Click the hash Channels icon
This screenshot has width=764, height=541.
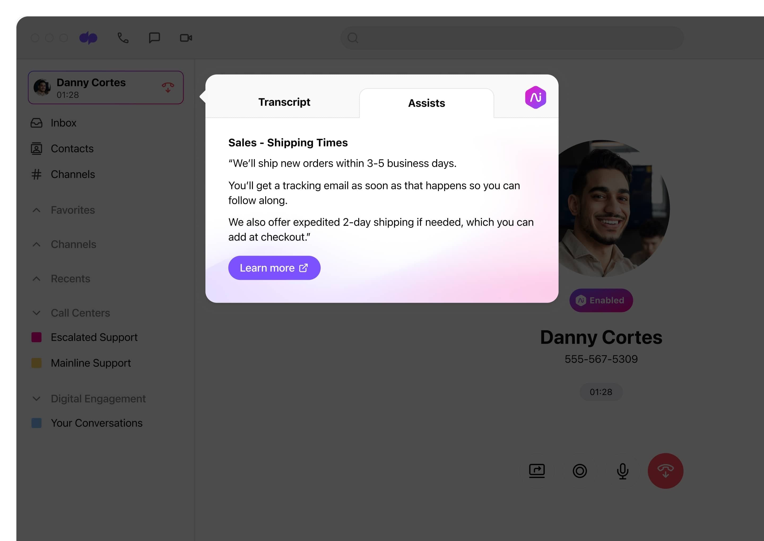pyautogui.click(x=36, y=174)
